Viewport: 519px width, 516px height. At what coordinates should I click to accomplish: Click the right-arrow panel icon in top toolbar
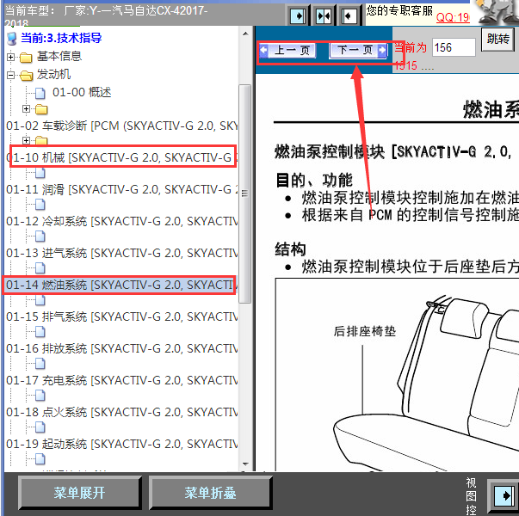pos(298,15)
